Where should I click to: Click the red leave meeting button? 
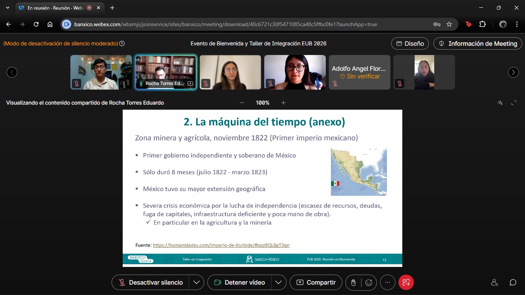406,282
